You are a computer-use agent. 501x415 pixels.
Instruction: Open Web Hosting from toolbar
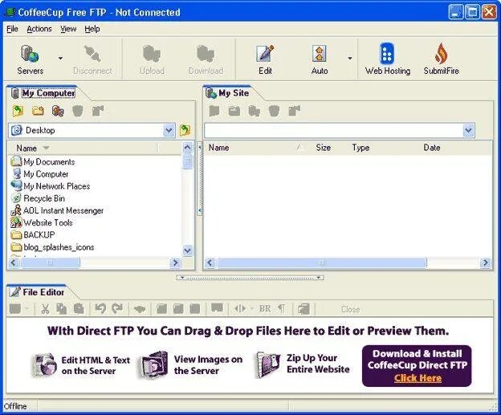(388, 59)
